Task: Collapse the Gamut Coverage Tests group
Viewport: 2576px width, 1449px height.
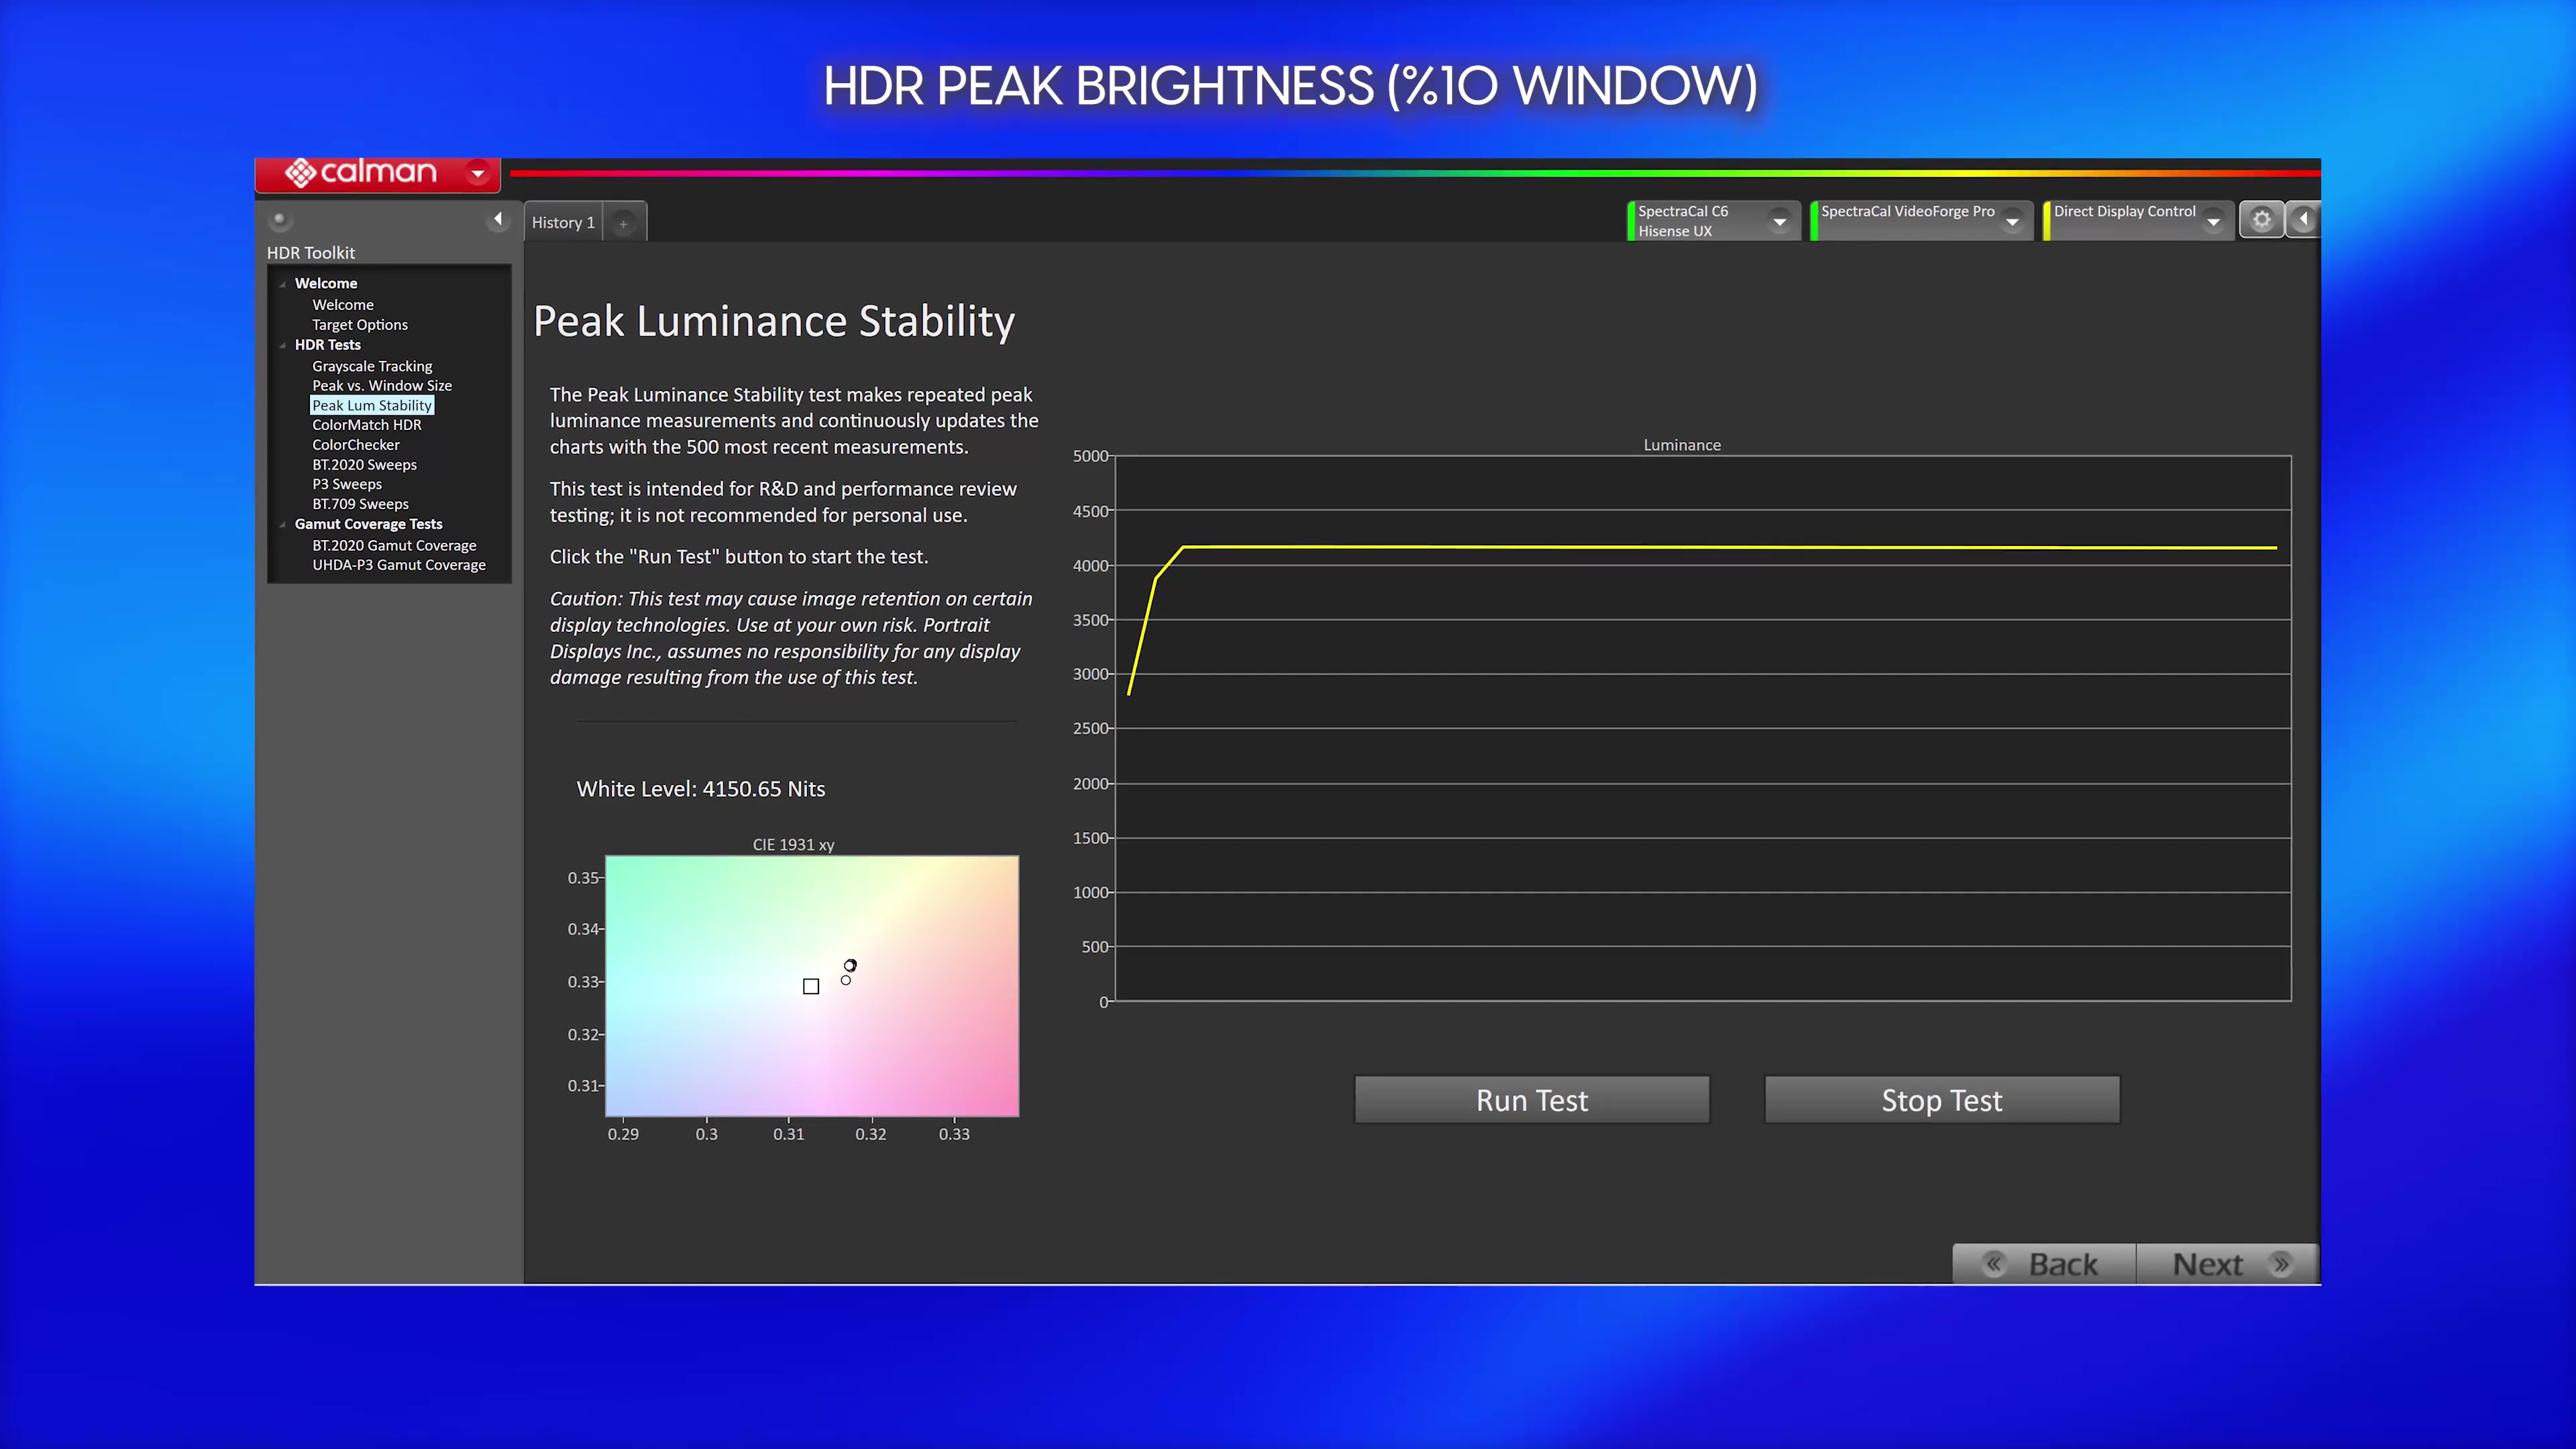Action: 283,524
